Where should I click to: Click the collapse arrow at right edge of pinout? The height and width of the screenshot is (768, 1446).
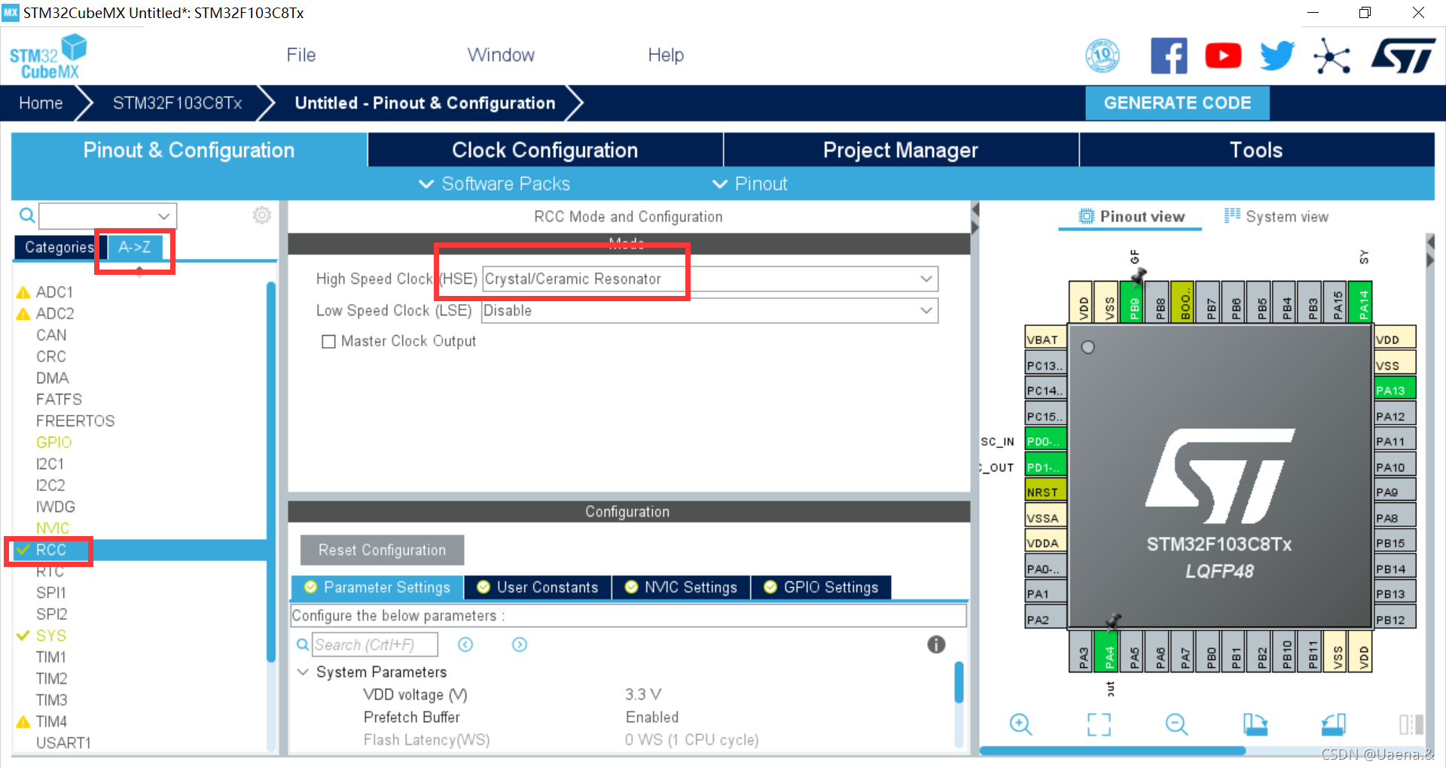coord(1430,242)
